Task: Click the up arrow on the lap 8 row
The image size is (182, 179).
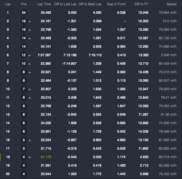Action: pos(30,72)
